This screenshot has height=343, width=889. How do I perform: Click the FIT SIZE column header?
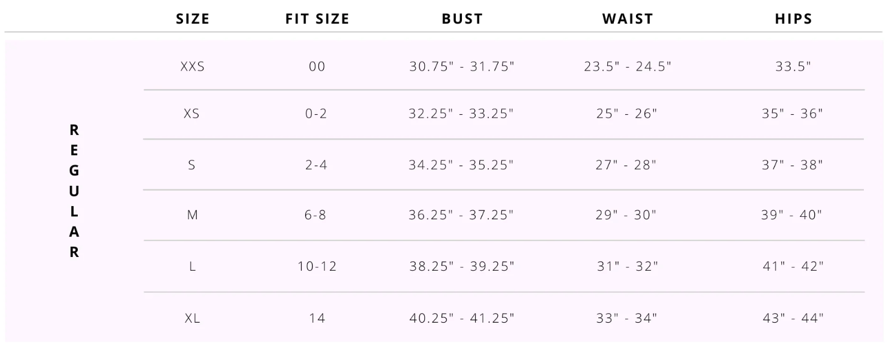317,19
